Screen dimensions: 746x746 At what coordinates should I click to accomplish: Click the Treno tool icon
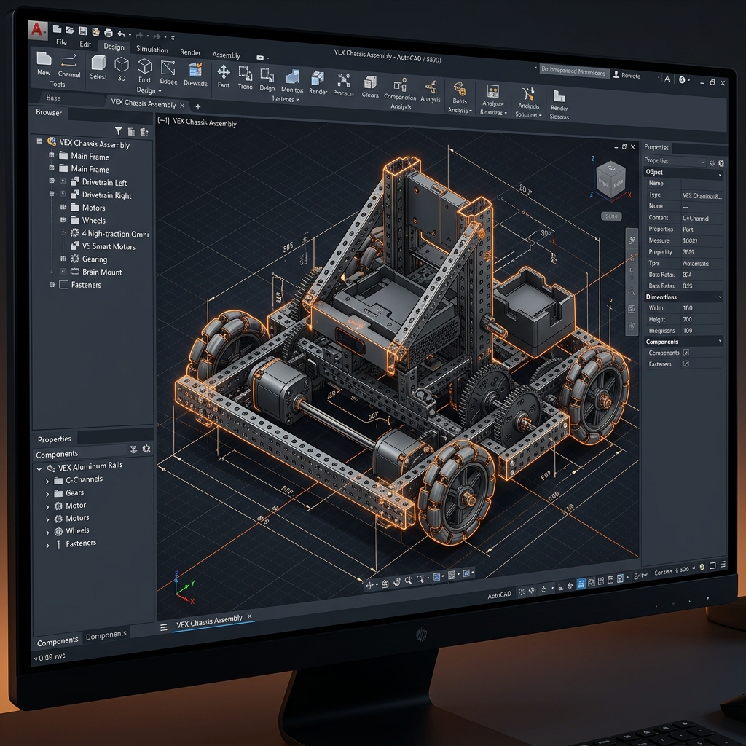(245, 74)
